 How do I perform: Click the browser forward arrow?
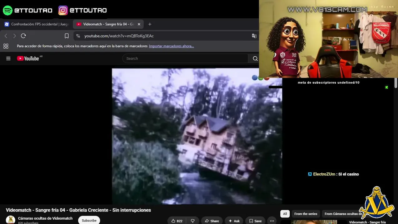pyautogui.click(x=14, y=36)
